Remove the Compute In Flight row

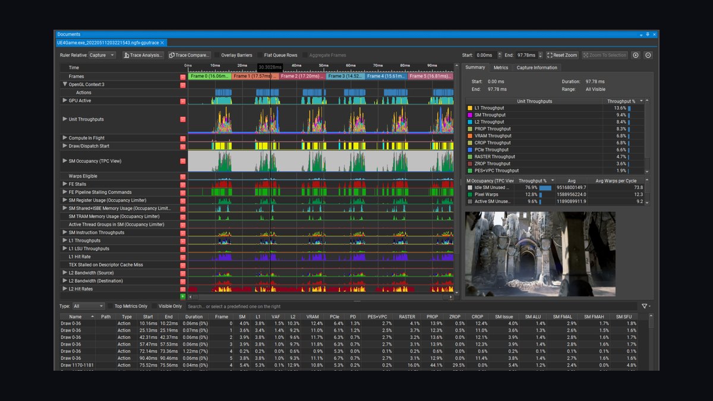pyautogui.click(x=183, y=138)
